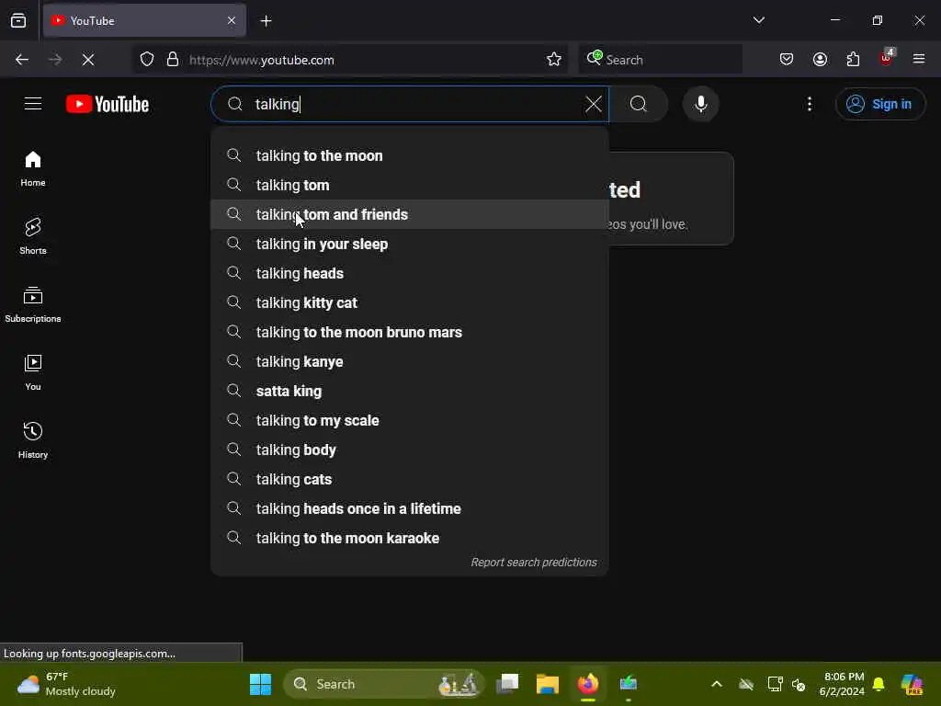Open the You section in sidebar
Screen dimensions: 941x706
click(33, 372)
